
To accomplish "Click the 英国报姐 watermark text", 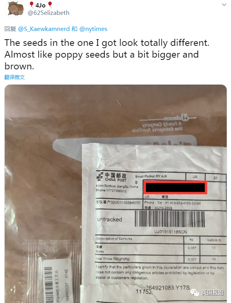I will pyautogui.click(x=213, y=292).
